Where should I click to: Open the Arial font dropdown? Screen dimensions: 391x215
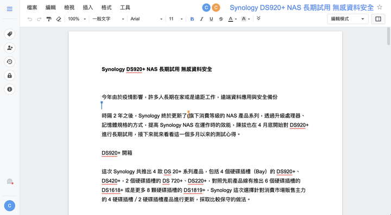point(147,19)
